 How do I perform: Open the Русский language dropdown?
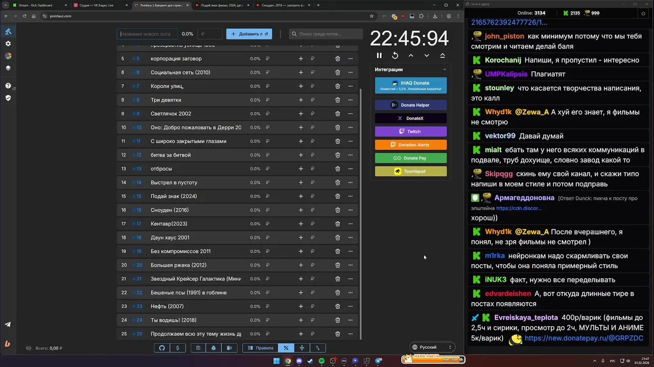pyautogui.click(x=432, y=347)
